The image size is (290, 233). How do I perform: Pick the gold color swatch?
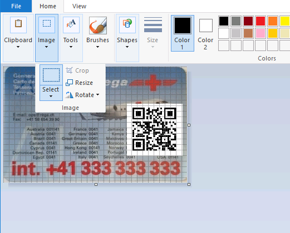coord(273,33)
